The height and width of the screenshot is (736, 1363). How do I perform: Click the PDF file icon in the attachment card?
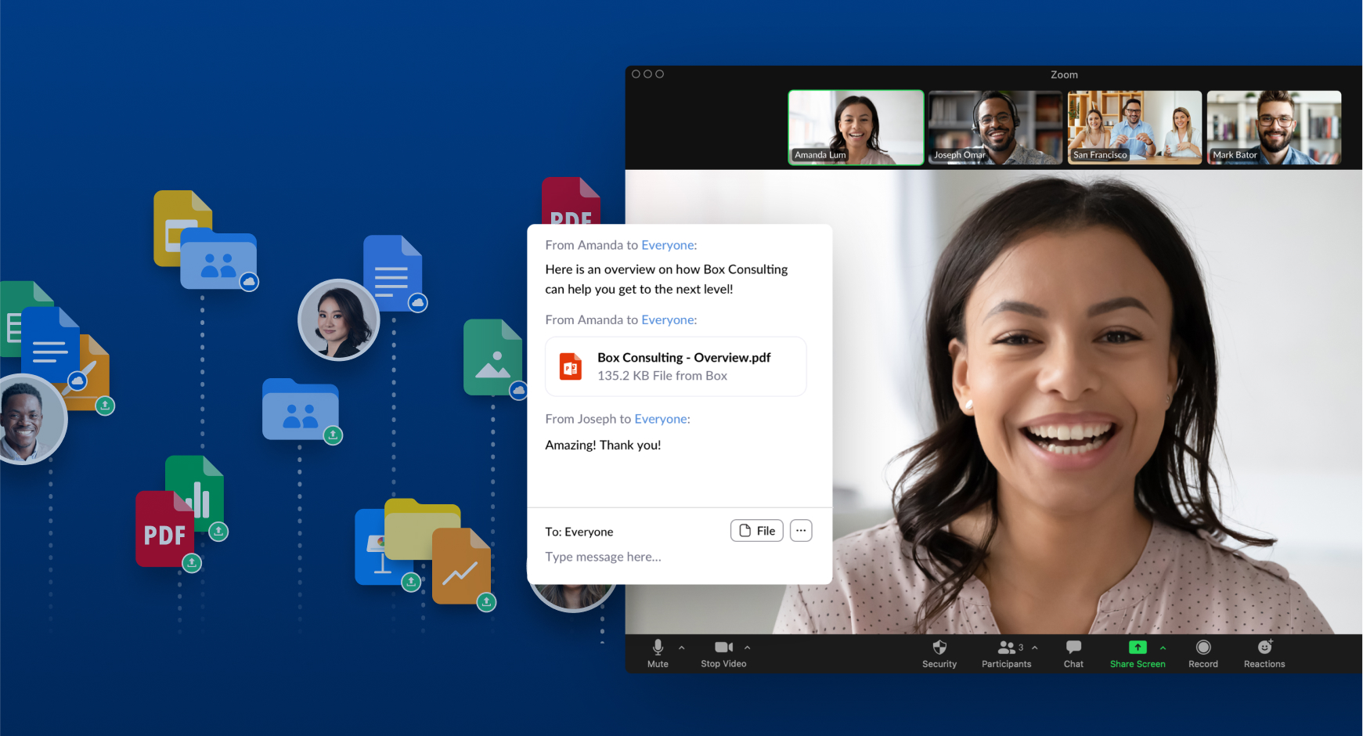(571, 366)
